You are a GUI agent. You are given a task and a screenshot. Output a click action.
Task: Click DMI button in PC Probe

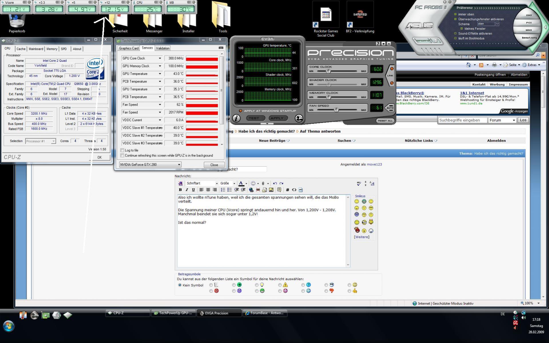529,15
